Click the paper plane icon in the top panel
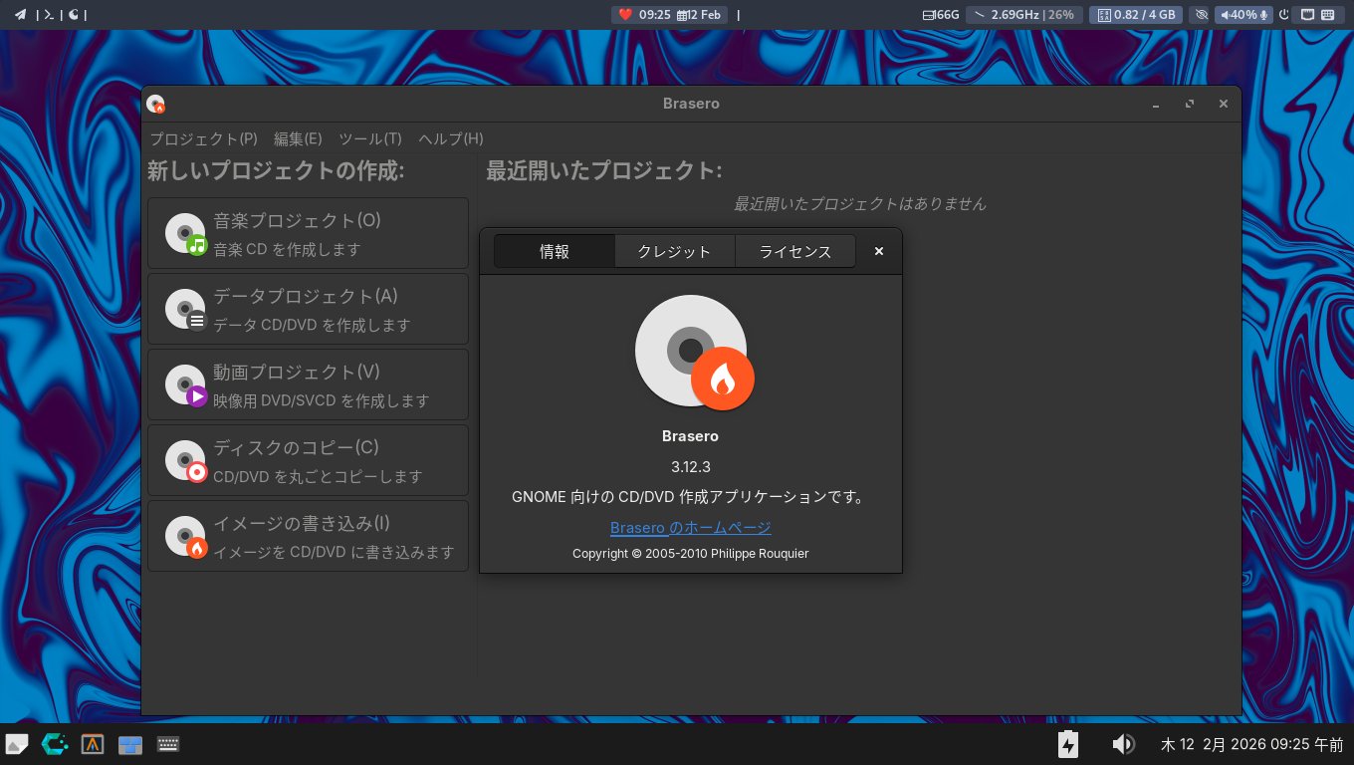 [x=20, y=15]
